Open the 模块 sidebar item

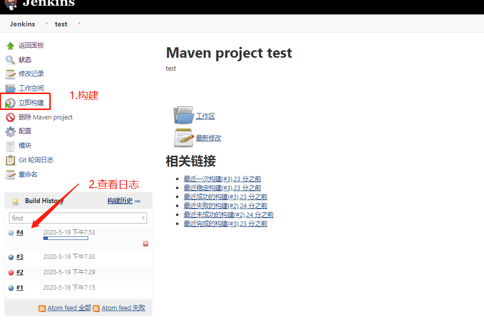point(25,145)
